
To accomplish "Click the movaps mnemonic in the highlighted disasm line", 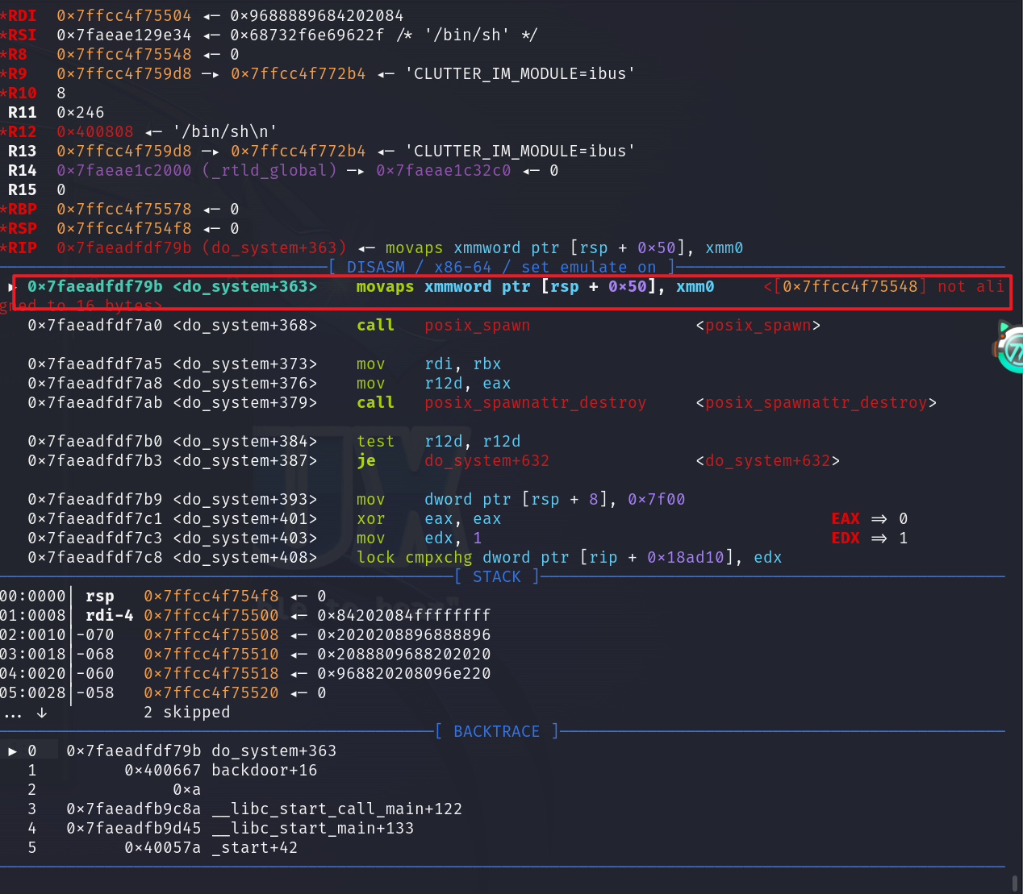I will pyautogui.click(x=385, y=286).
